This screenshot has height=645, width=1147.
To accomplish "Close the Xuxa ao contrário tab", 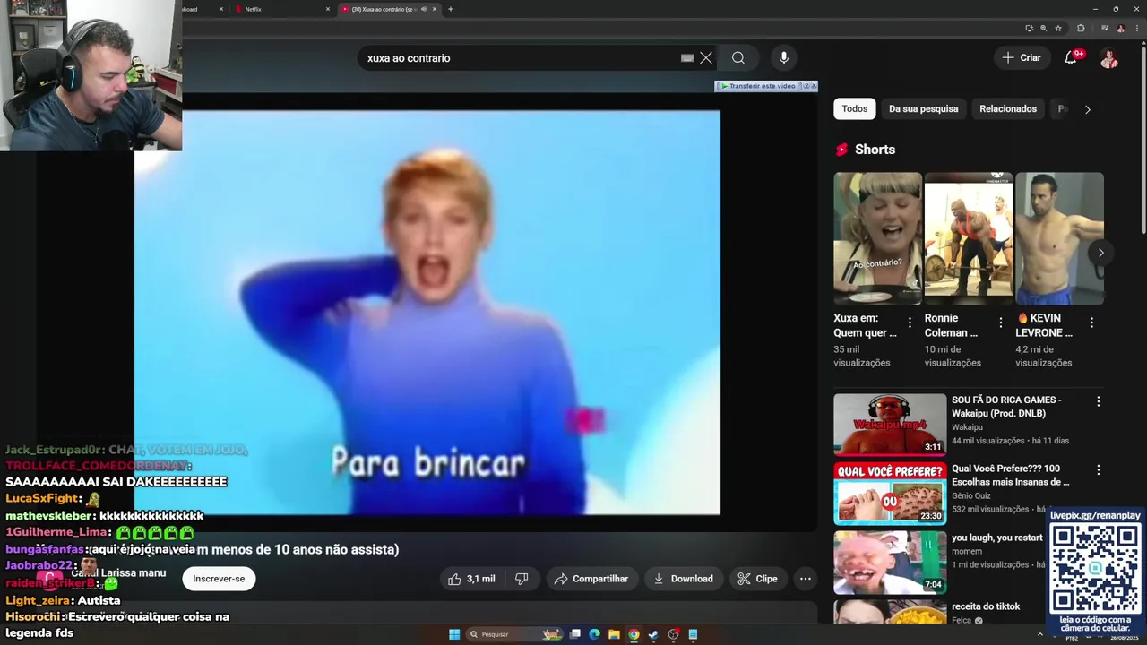I will pos(435,9).
